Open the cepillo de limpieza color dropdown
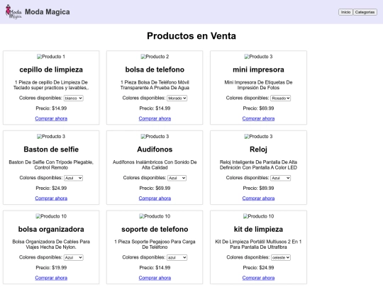 pyautogui.click(x=73, y=98)
